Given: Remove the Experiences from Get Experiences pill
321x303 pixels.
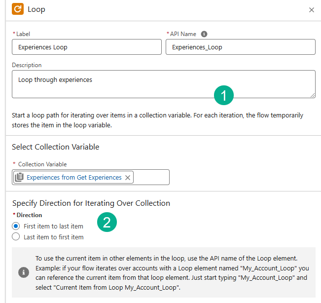Looking at the screenshot, I should point(128,178).
